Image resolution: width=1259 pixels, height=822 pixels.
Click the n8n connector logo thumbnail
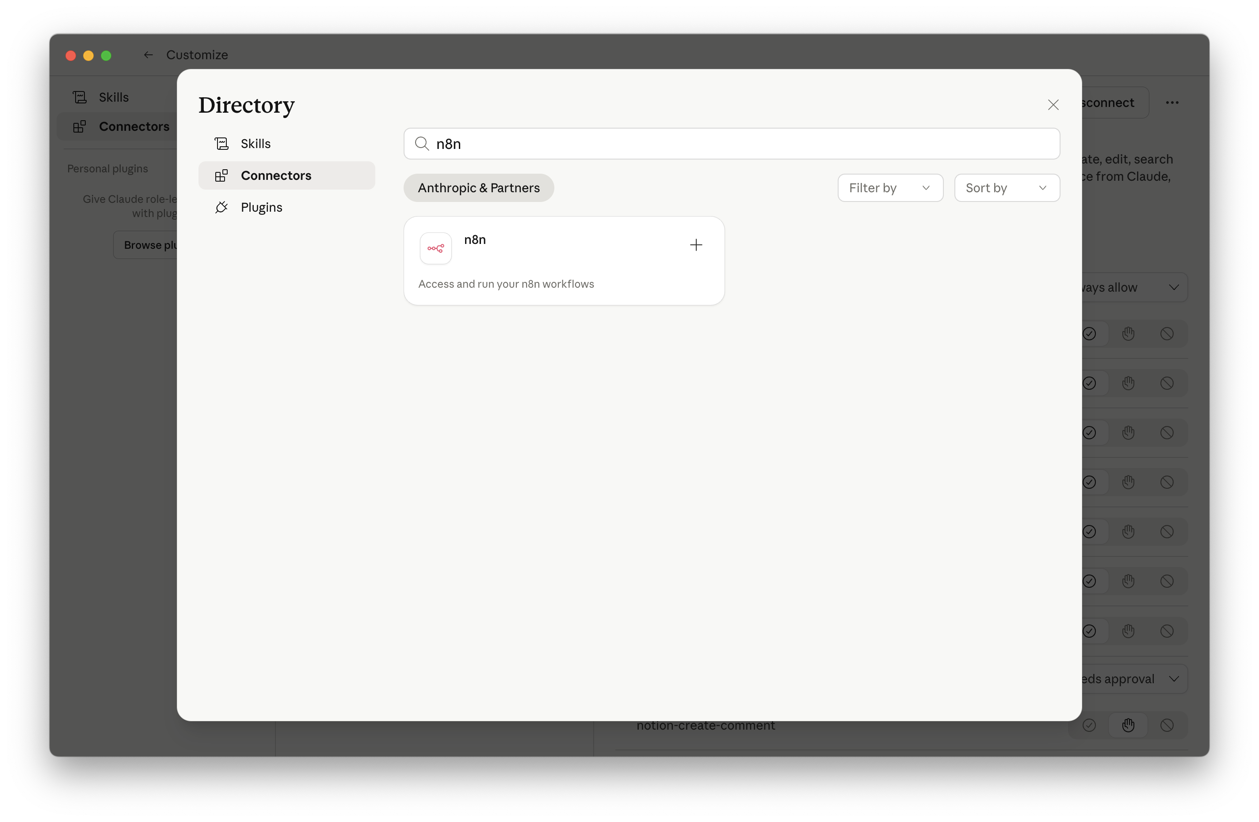pos(435,247)
